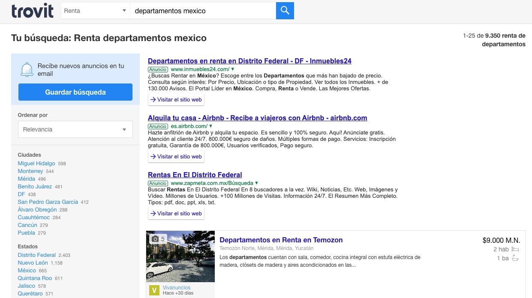Click the Trovit logo

[x=33, y=11]
